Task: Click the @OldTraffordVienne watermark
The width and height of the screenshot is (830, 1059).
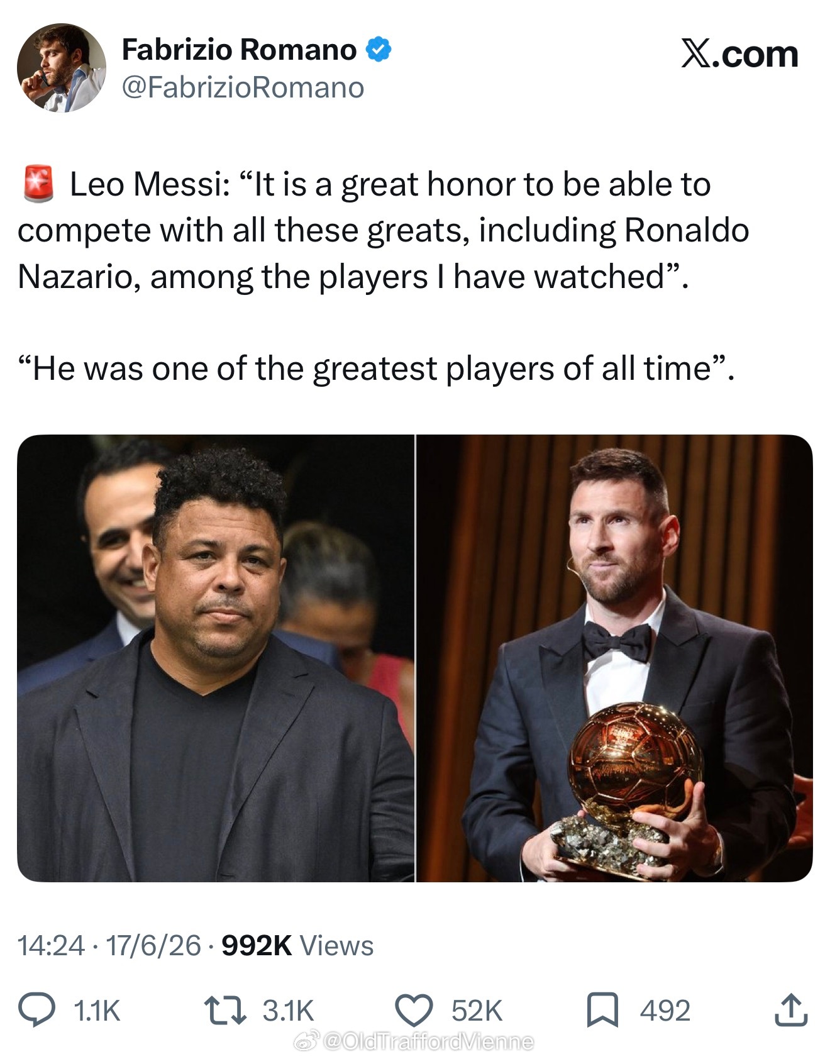Action: (428, 1042)
